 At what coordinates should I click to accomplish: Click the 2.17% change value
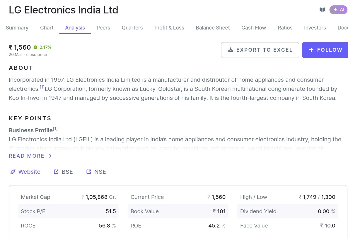pyautogui.click(x=45, y=47)
